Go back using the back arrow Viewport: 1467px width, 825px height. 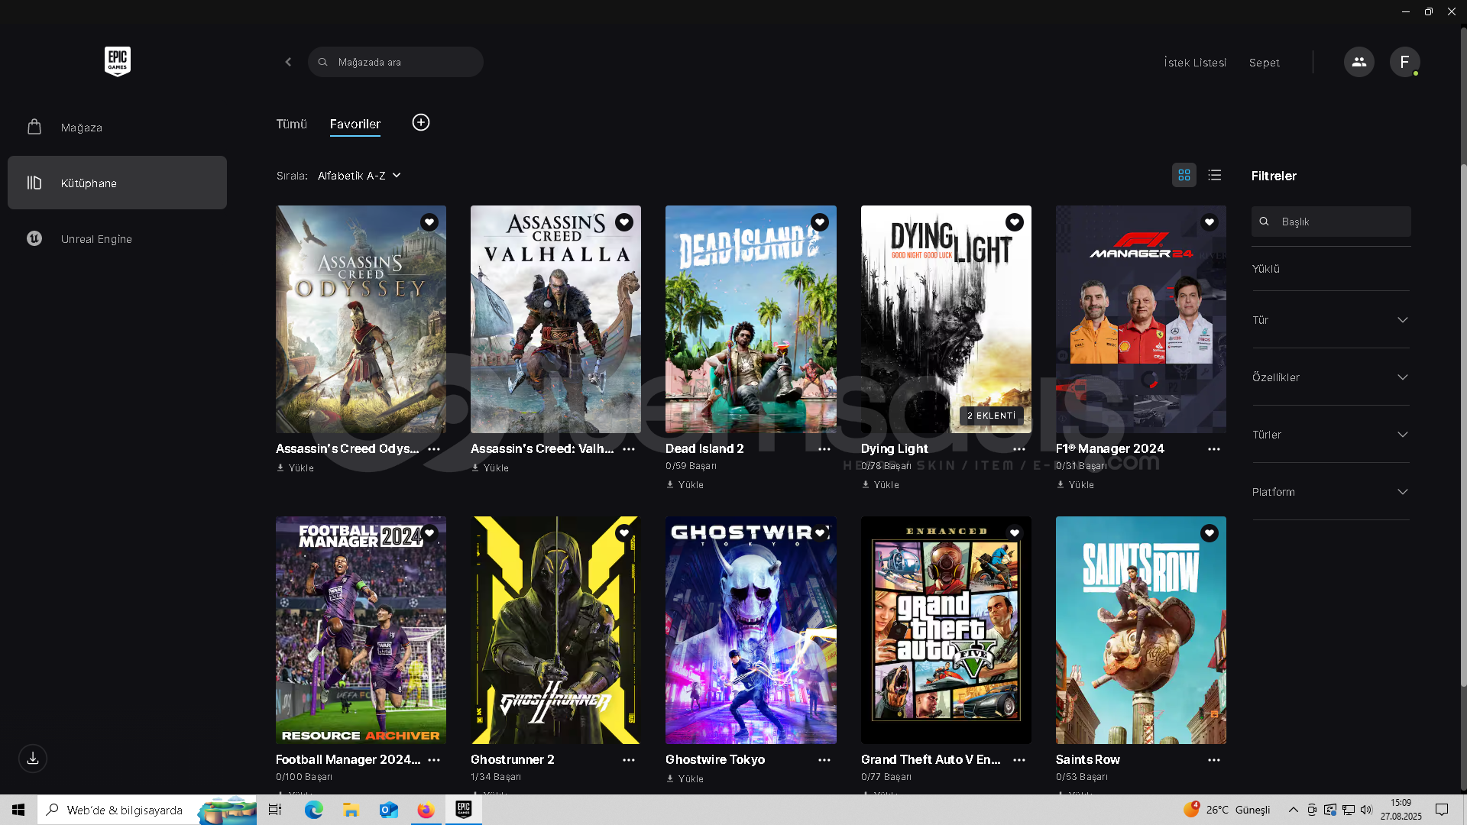(288, 62)
